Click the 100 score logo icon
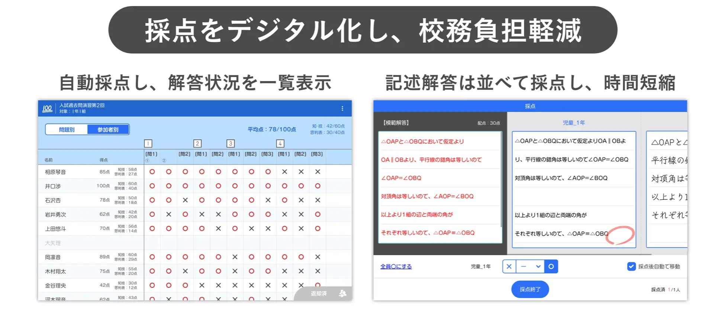 tap(47, 108)
